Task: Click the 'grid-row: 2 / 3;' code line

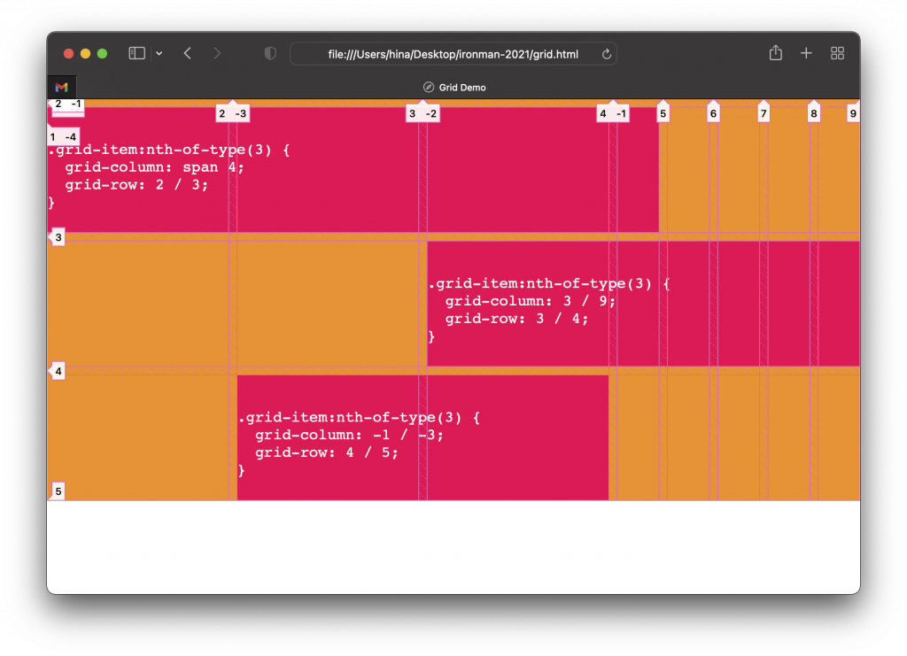Action: point(136,185)
